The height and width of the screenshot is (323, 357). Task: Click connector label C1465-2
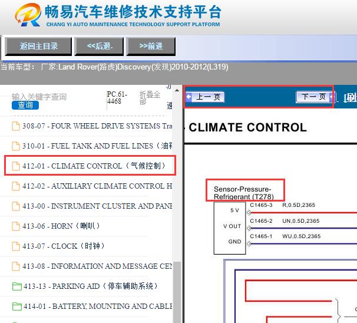point(261,220)
